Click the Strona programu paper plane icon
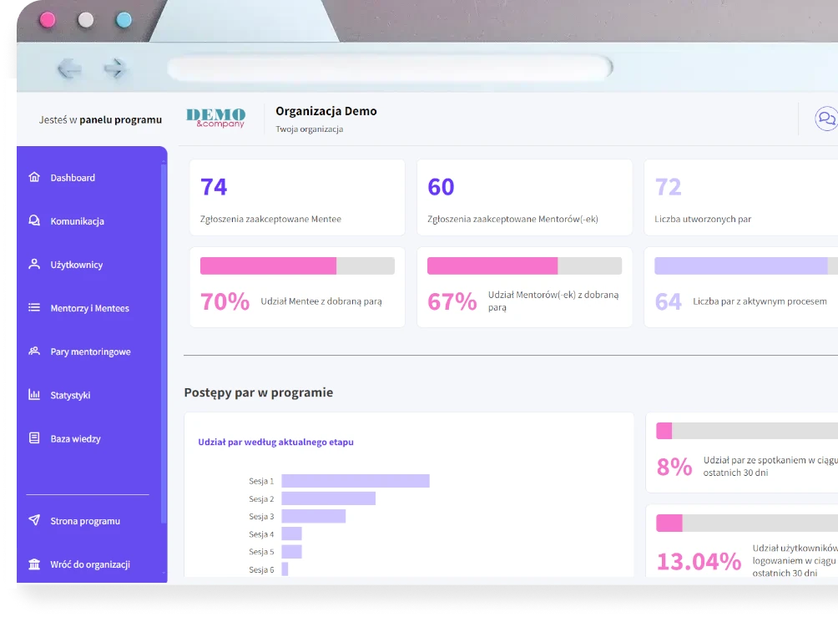 (34, 520)
